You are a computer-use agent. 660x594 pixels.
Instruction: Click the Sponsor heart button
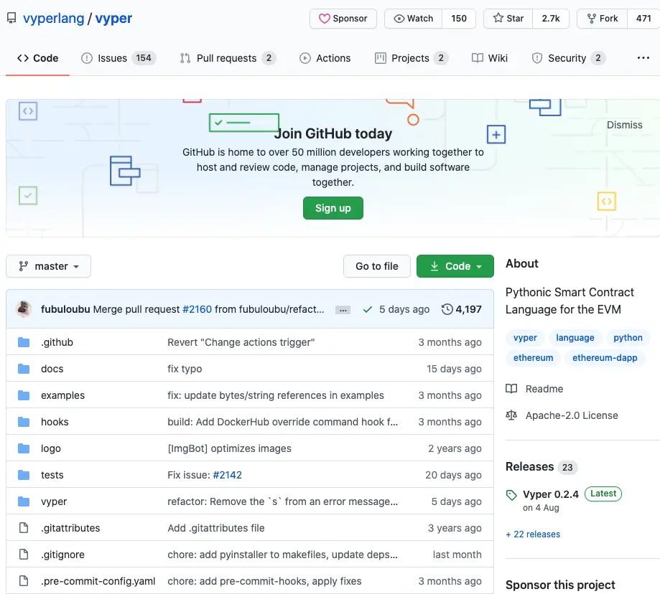343,19
